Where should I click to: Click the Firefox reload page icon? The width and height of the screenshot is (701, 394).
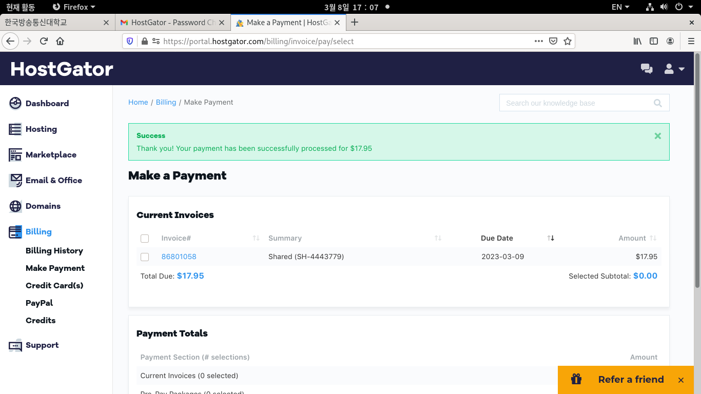point(44,41)
